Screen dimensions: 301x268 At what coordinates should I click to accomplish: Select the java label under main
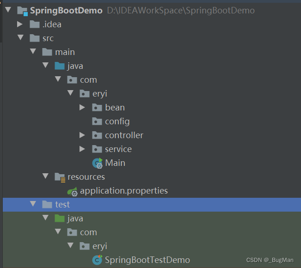point(75,67)
